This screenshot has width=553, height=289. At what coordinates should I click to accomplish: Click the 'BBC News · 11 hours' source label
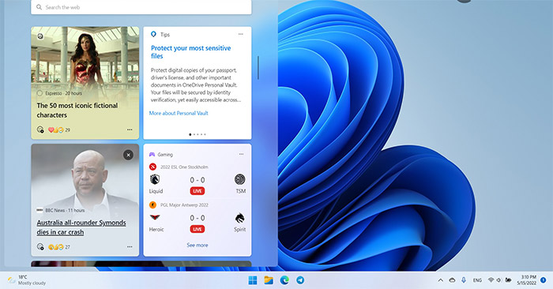[65, 210]
